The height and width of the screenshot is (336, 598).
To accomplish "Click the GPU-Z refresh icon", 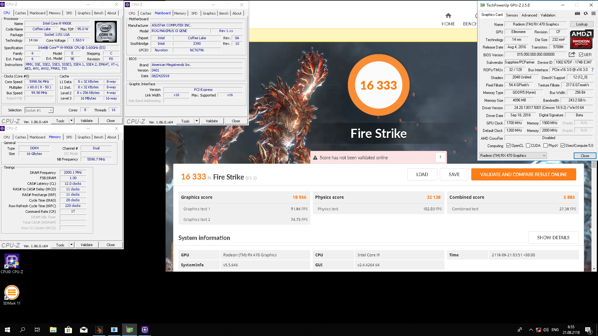I will pos(586,14).
